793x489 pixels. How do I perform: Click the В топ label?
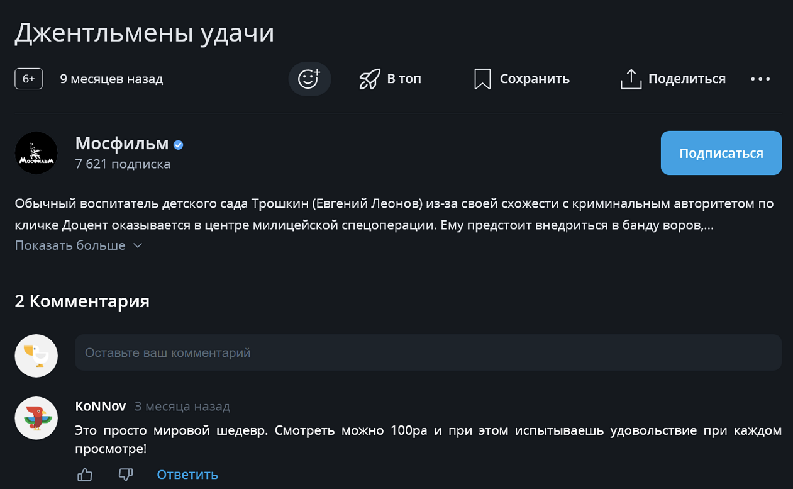[404, 79]
